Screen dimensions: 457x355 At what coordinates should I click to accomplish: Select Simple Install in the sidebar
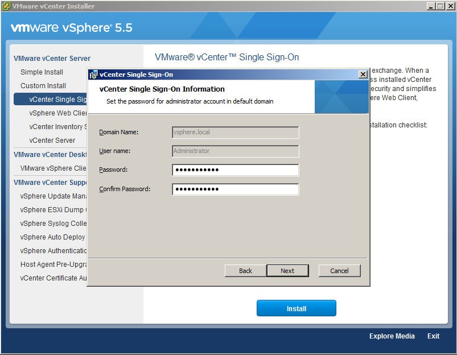42,72
